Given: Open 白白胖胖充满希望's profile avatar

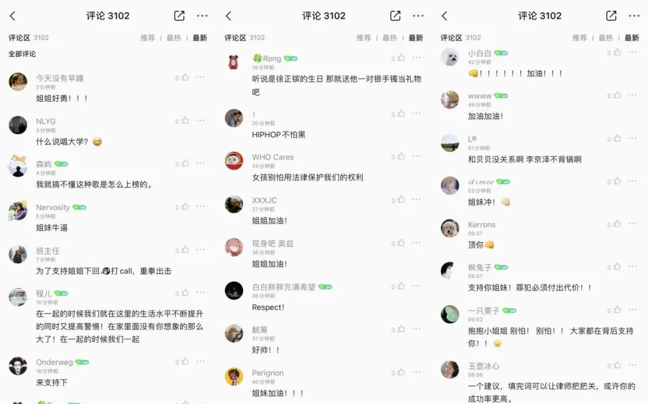Looking at the screenshot, I should pos(234,291).
